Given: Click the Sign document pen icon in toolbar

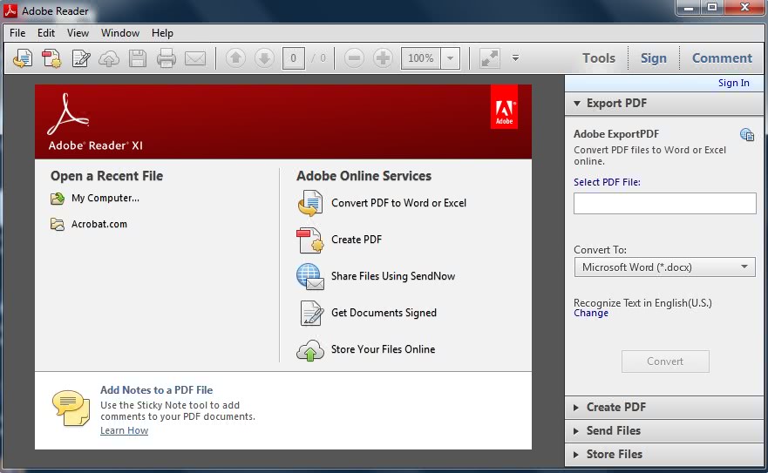Looking at the screenshot, I should click(81, 58).
